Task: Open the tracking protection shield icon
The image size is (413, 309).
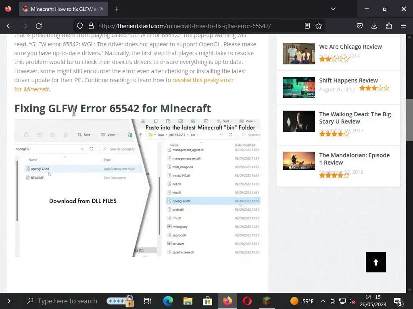Action: tap(80, 26)
